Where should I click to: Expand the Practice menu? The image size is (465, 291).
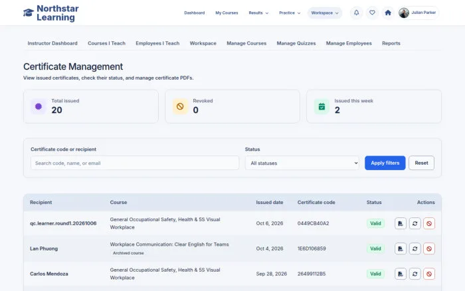click(290, 13)
